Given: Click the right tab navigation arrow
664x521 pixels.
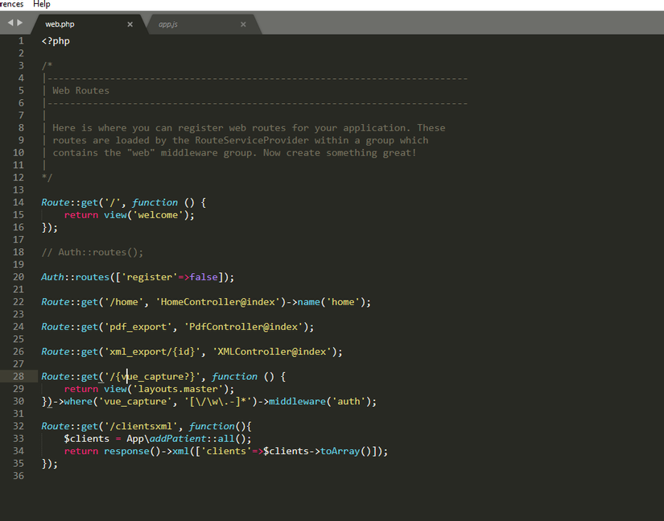Looking at the screenshot, I should pyautogui.click(x=21, y=23).
